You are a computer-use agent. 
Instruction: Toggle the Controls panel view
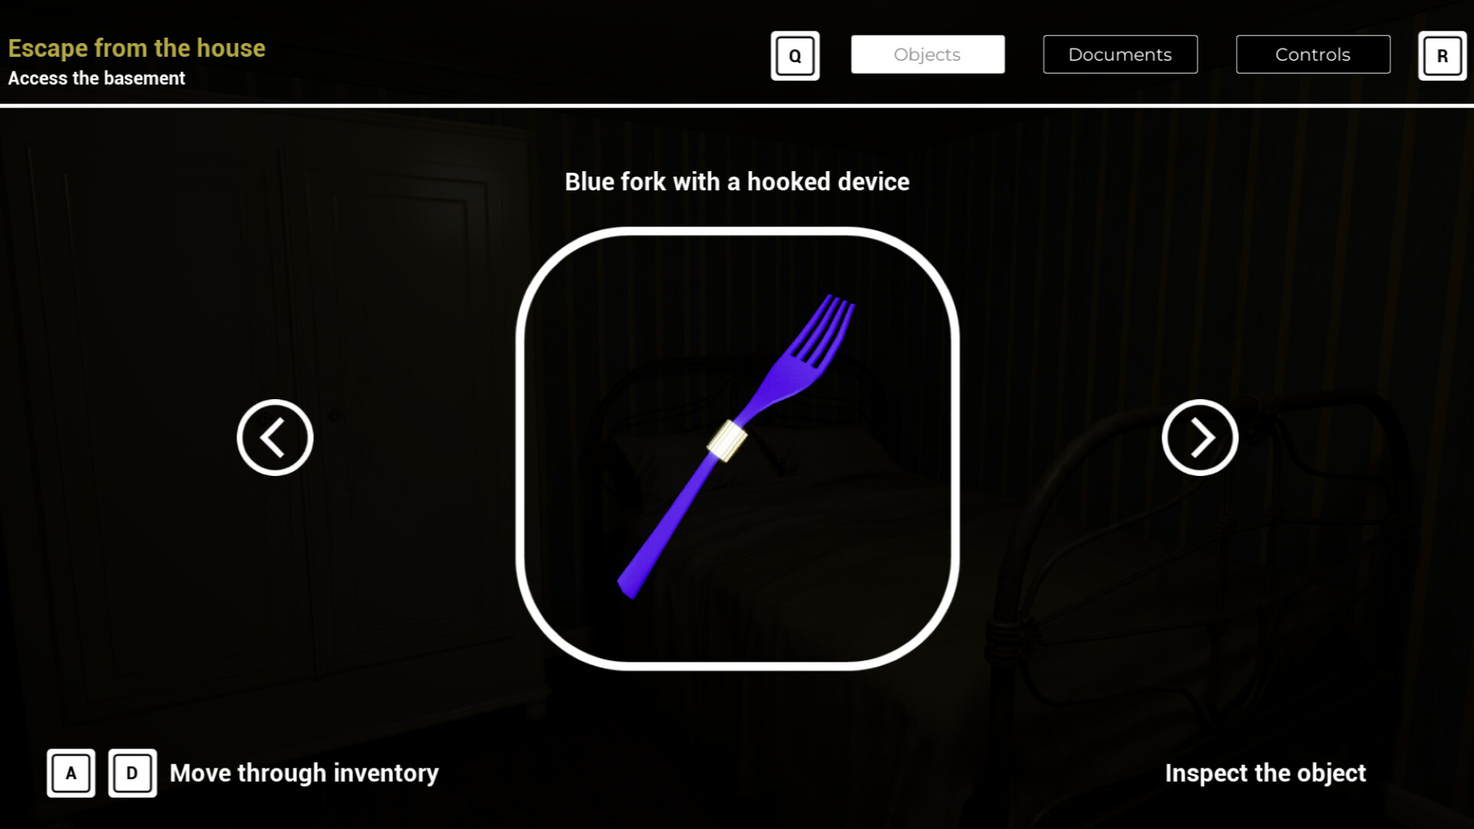pos(1312,54)
